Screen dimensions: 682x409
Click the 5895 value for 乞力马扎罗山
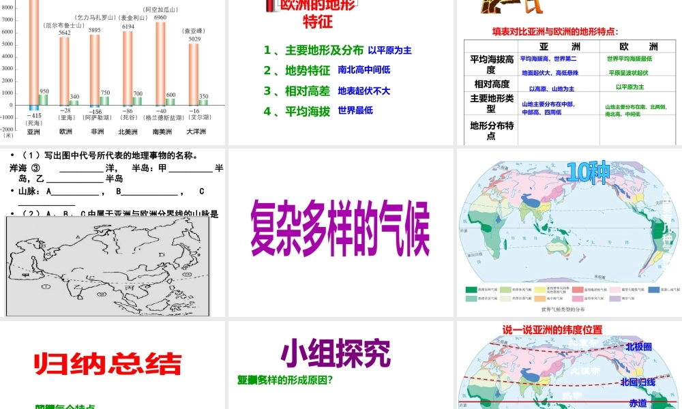[x=94, y=30]
